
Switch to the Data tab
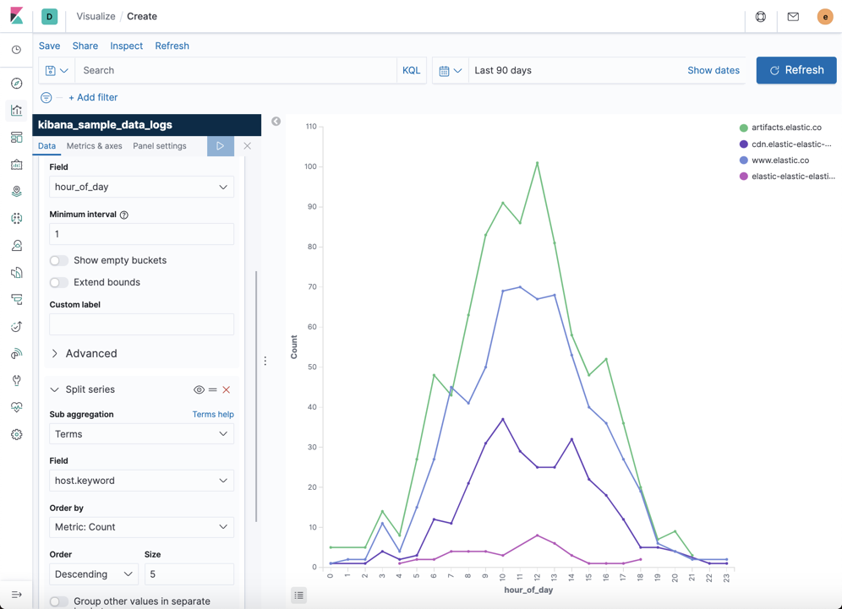(46, 146)
